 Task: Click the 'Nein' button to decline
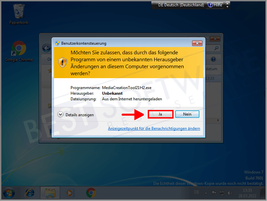[187, 114]
